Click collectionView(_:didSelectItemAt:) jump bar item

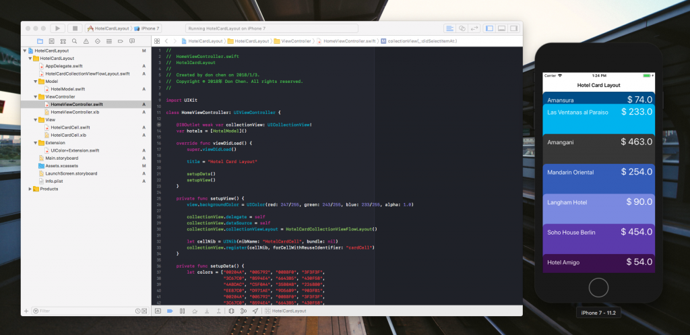pos(419,41)
